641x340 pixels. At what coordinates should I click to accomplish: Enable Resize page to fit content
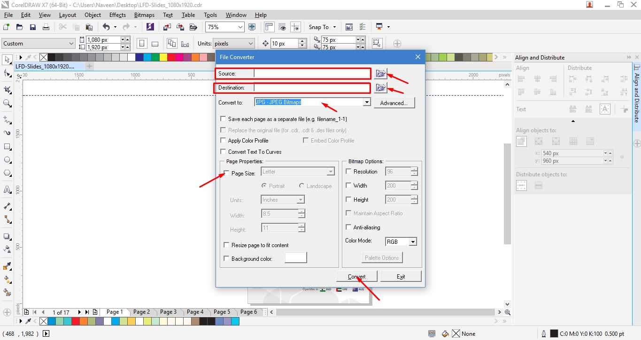click(x=226, y=245)
